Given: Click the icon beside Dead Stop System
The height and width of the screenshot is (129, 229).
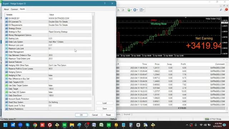Looking at the screenshot, I should coord(6,102).
